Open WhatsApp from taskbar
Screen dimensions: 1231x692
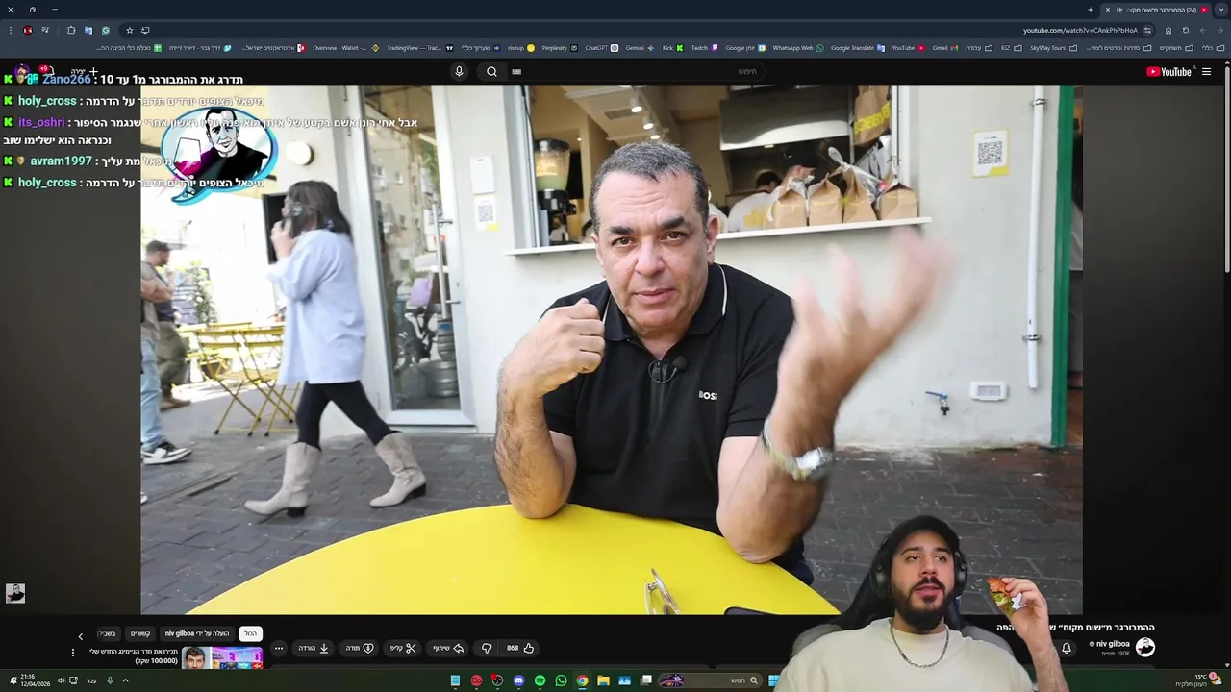(x=561, y=680)
